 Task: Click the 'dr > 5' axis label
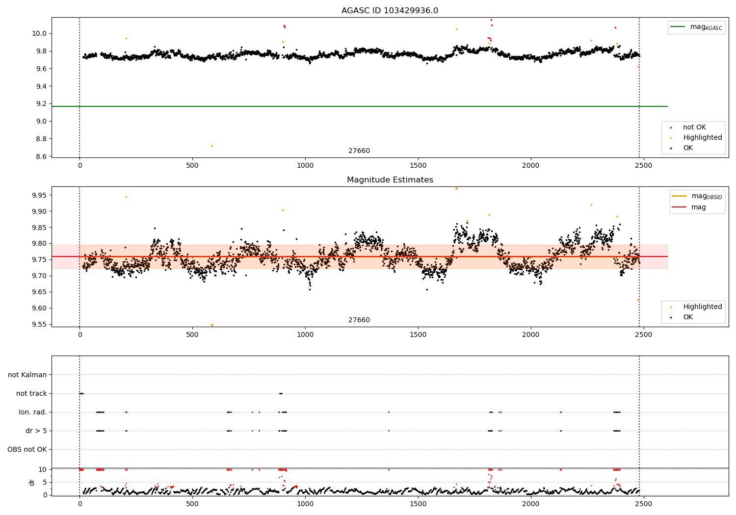pos(36,431)
